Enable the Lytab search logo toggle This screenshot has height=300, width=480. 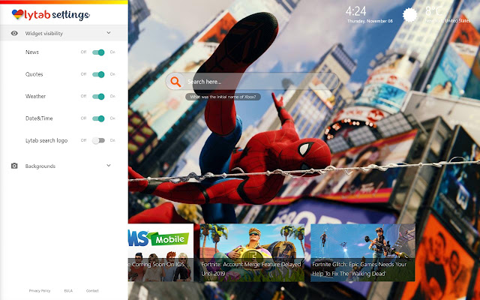(x=98, y=140)
